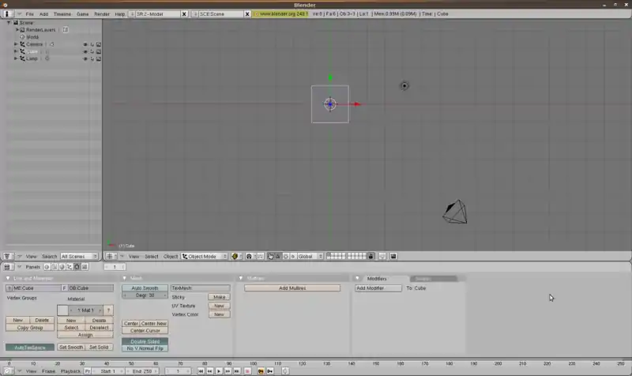Toggle the Auto Smooth button

145,288
